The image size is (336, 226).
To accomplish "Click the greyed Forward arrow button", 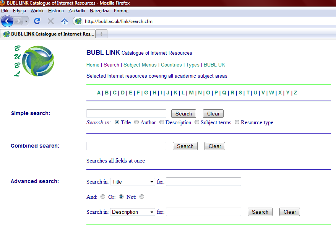I will point(19,21).
